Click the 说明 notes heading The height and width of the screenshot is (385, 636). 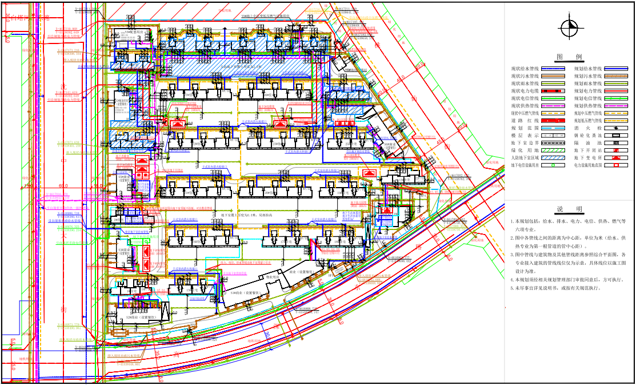click(x=569, y=209)
